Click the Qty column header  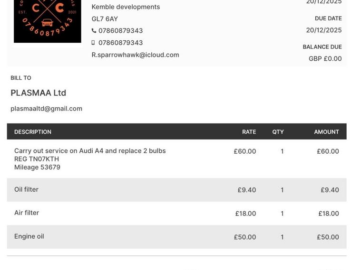click(278, 132)
